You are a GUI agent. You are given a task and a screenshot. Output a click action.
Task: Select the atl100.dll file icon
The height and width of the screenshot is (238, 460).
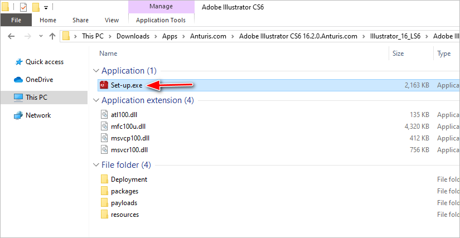[x=104, y=114]
